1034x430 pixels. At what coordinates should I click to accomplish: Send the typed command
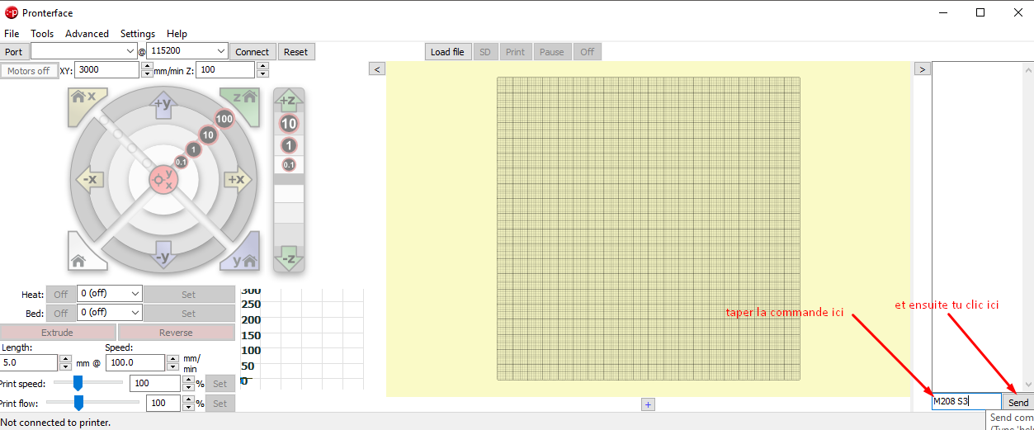[x=1018, y=402]
